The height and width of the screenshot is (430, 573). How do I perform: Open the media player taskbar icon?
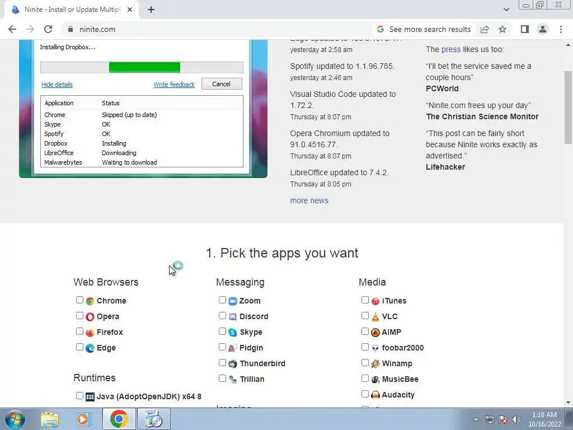pos(83,419)
